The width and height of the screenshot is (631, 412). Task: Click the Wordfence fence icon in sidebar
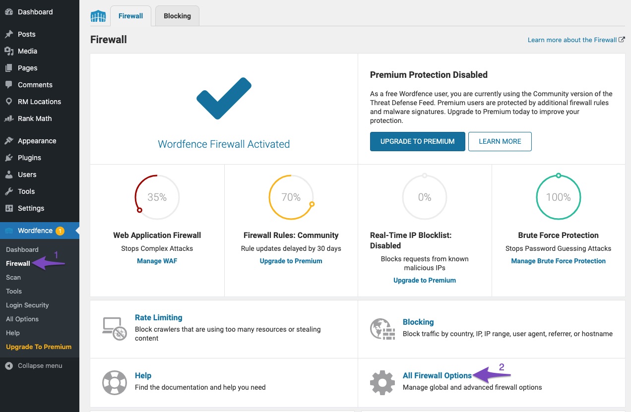(x=9, y=231)
